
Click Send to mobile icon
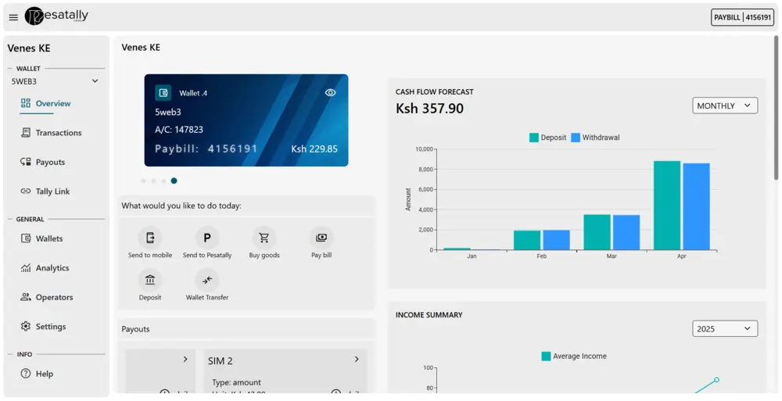click(x=150, y=238)
